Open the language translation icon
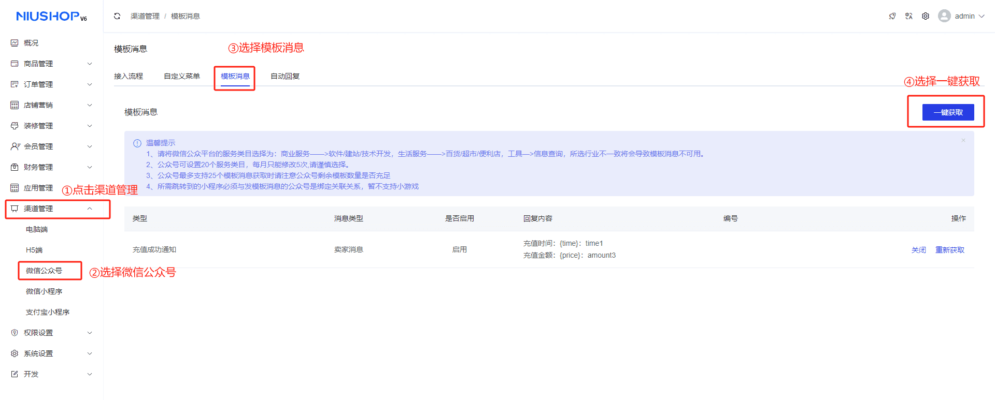This screenshot has height=400, width=995. tap(909, 16)
